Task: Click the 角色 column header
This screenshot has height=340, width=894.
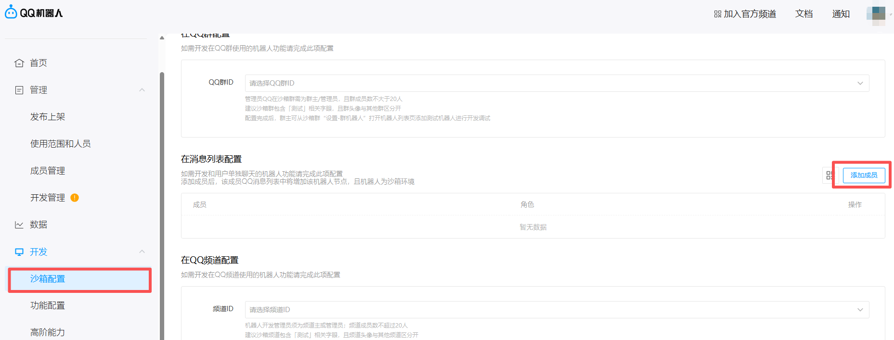Action: pyautogui.click(x=527, y=204)
